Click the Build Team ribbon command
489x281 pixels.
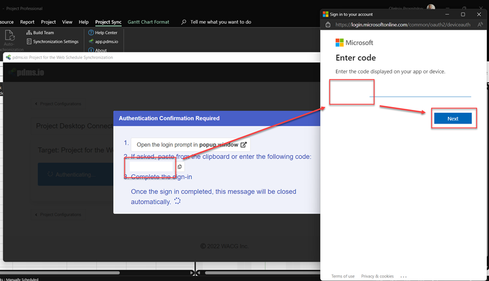(40, 33)
